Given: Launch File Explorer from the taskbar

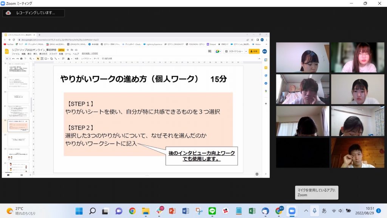Looking at the screenshot, I should [146, 211].
